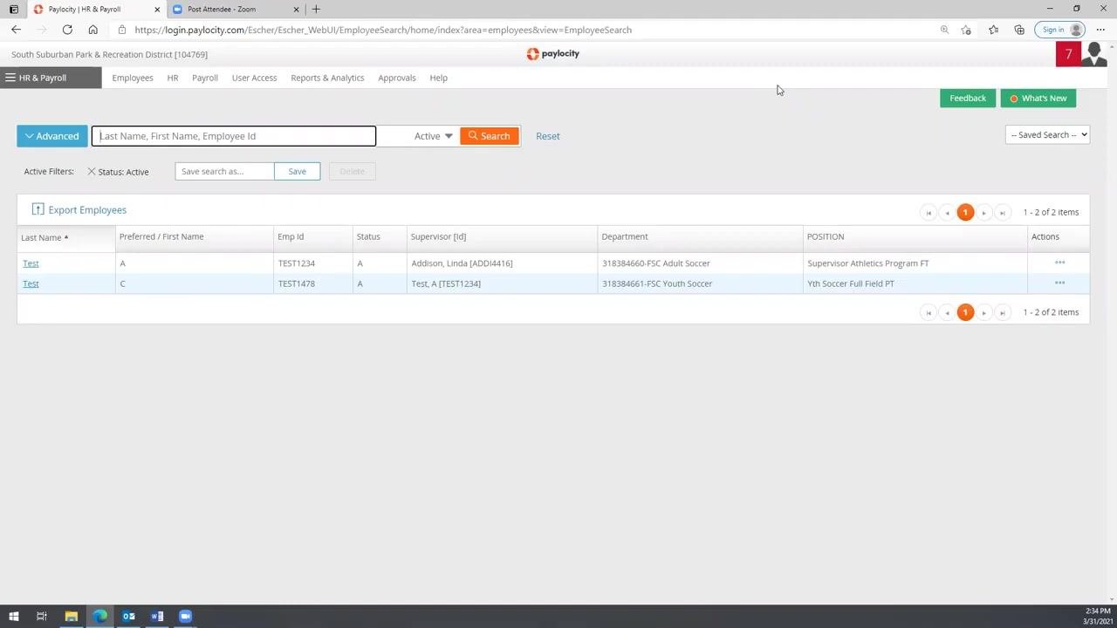Go to previous page in top pager
This screenshot has height=628, width=1117.
[947, 212]
